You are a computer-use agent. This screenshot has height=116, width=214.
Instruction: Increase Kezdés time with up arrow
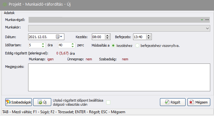[107, 36]
